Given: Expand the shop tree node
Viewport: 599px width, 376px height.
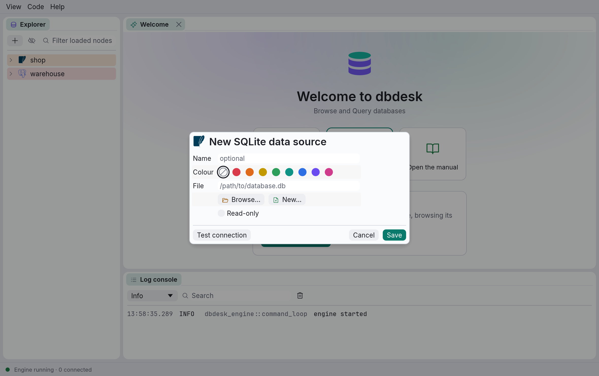Looking at the screenshot, I should click(x=11, y=60).
